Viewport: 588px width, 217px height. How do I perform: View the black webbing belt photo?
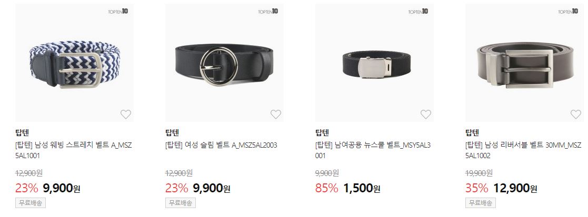point(375,63)
